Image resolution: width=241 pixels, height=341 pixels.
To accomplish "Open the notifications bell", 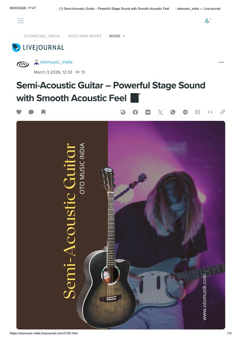I will click(207, 21).
